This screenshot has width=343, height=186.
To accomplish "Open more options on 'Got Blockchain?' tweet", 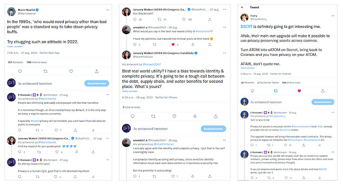I will tap(224, 10).
